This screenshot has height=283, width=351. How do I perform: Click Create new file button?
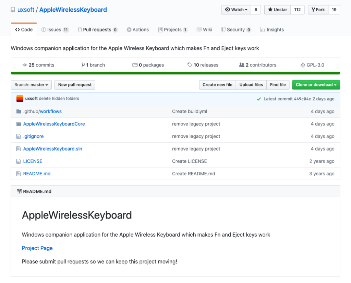click(217, 85)
